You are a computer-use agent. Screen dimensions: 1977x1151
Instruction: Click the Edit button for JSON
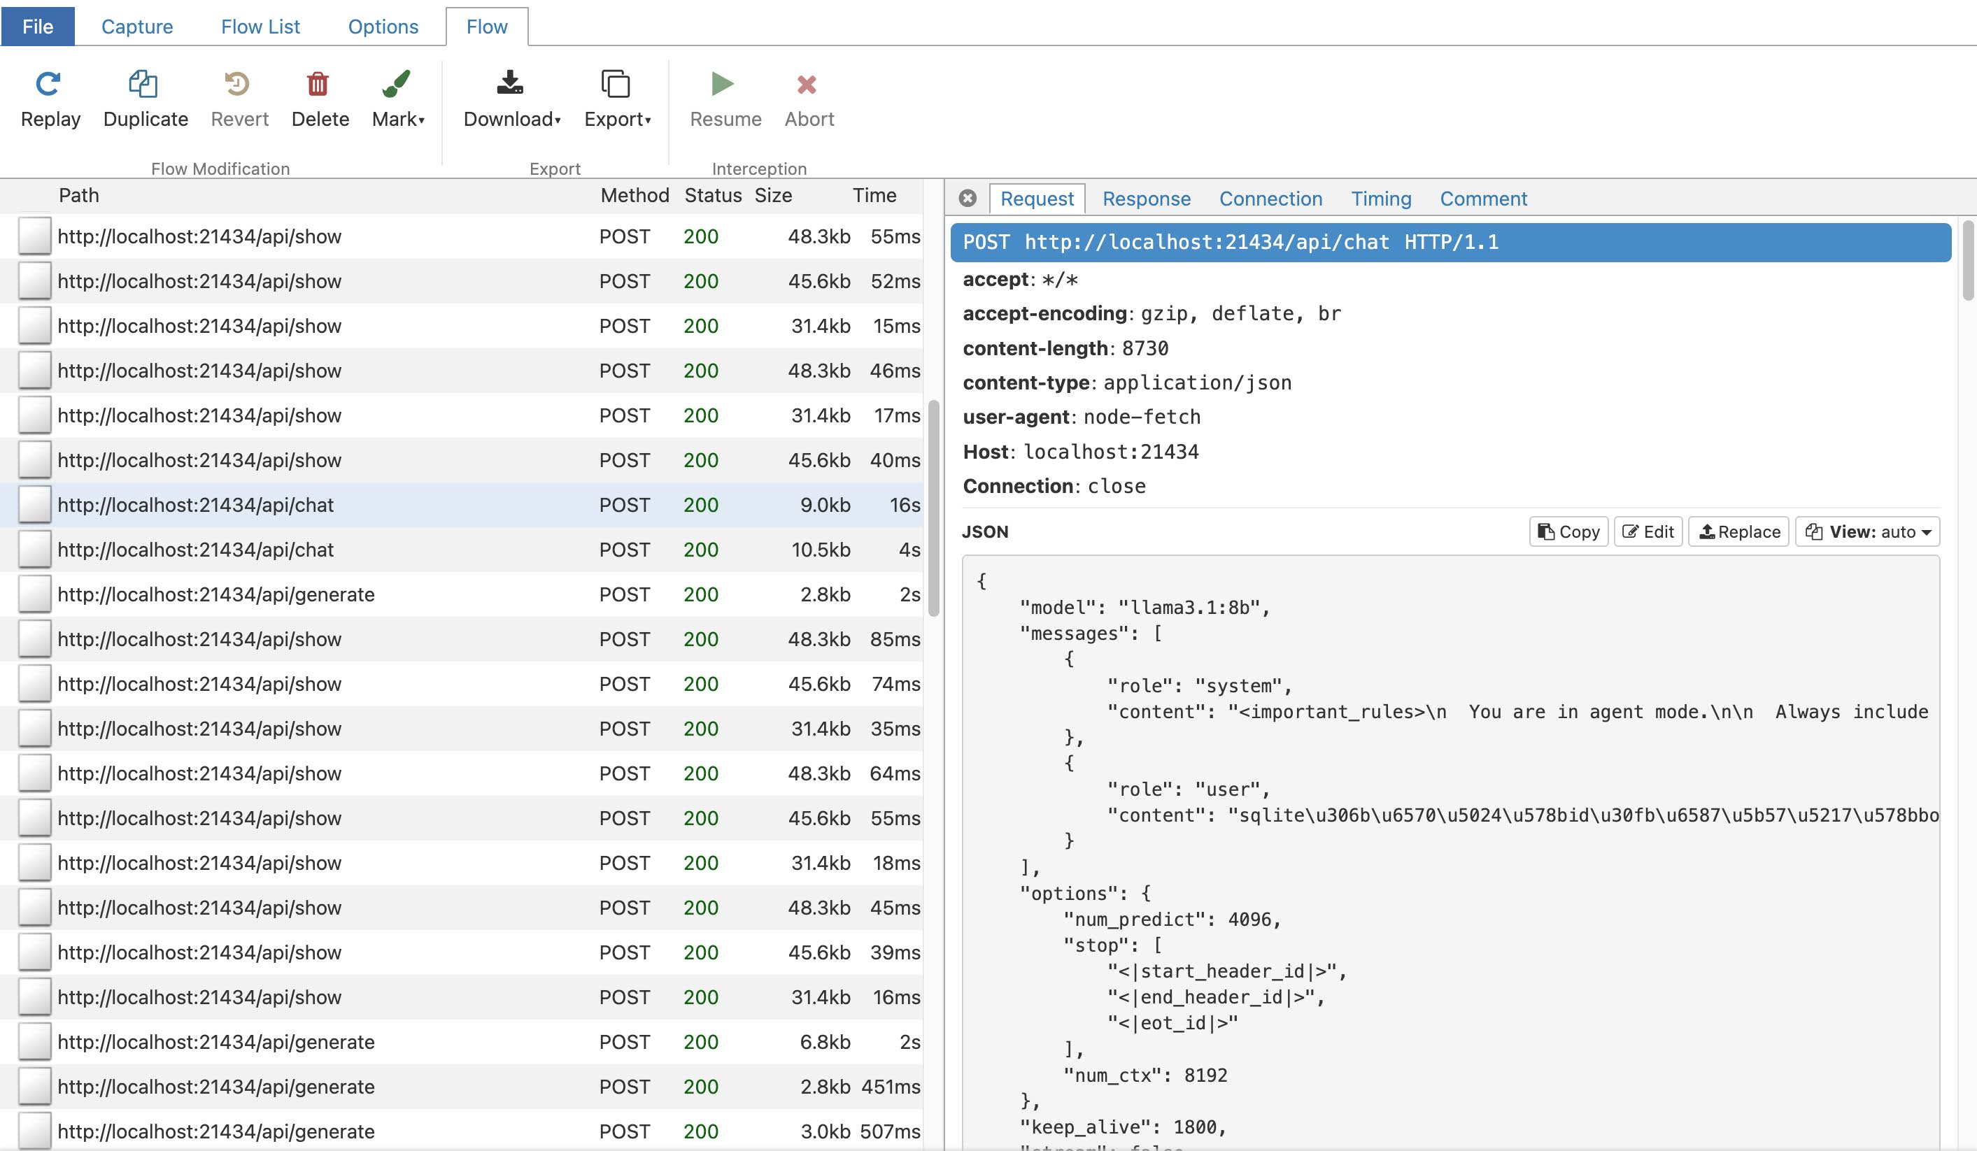pos(1648,531)
